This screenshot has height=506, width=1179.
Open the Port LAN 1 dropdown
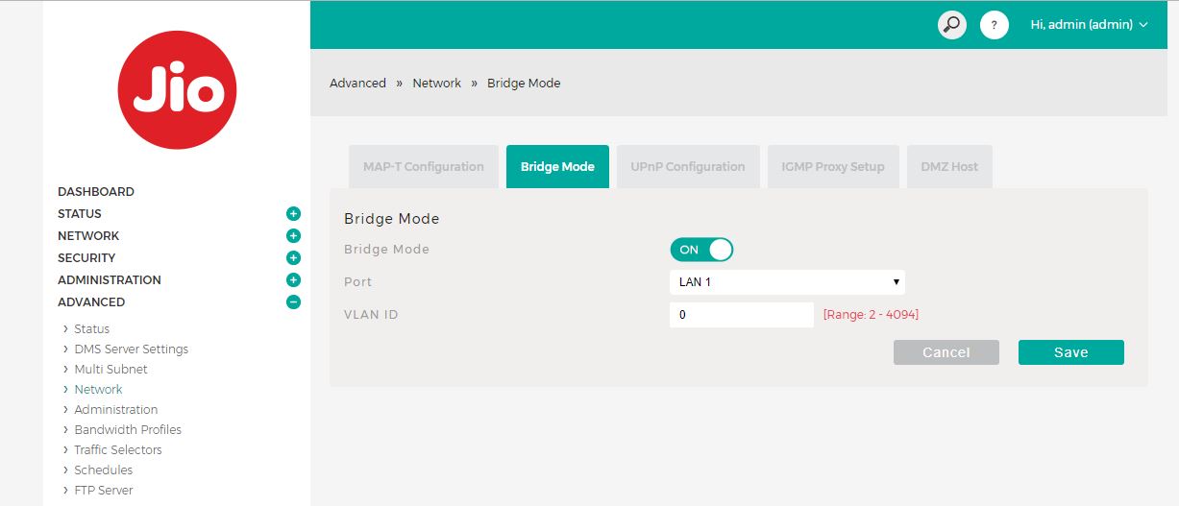pos(786,282)
